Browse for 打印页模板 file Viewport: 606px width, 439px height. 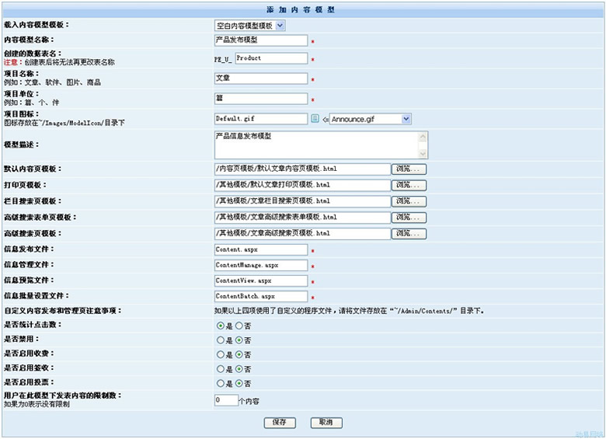(409, 185)
